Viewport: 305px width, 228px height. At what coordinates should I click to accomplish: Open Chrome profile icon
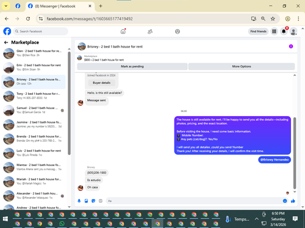point(287,19)
